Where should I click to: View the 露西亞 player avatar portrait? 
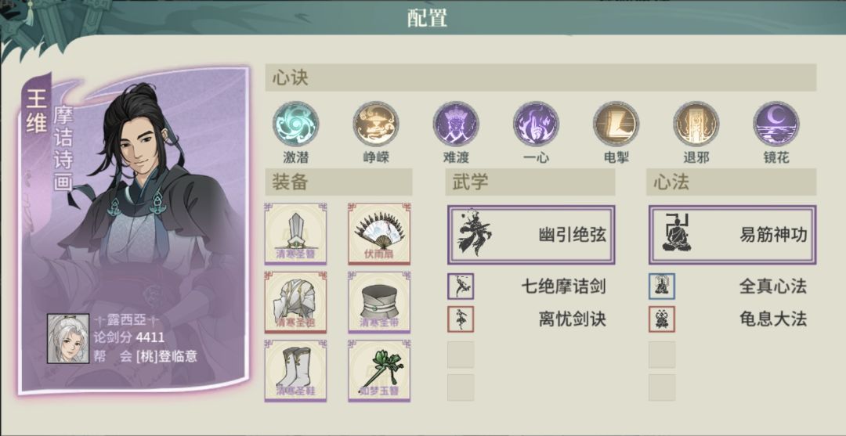(68, 338)
